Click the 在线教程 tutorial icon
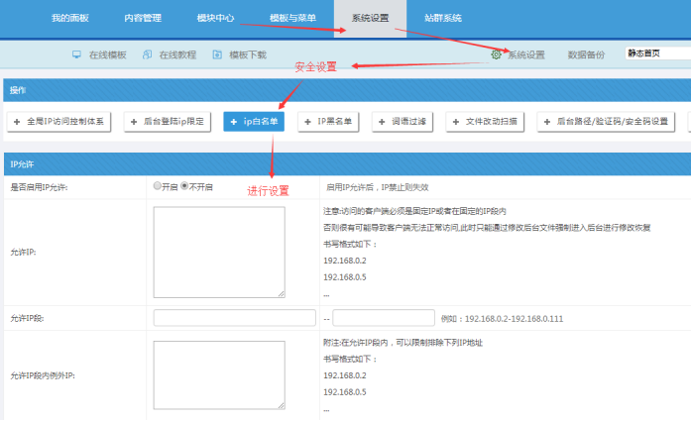The width and height of the screenshot is (691, 421). [148, 54]
